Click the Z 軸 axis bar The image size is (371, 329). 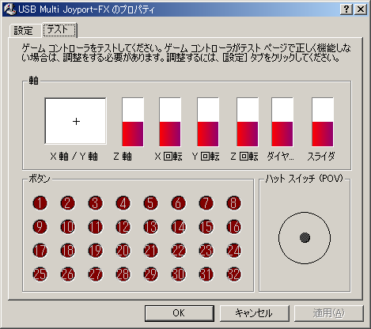pyautogui.click(x=133, y=122)
